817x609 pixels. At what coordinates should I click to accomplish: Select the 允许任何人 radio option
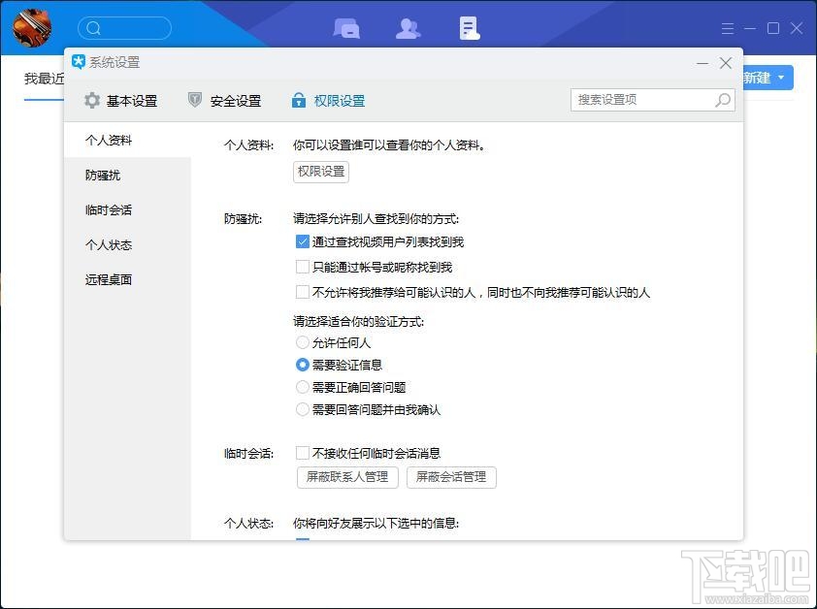pos(302,341)
